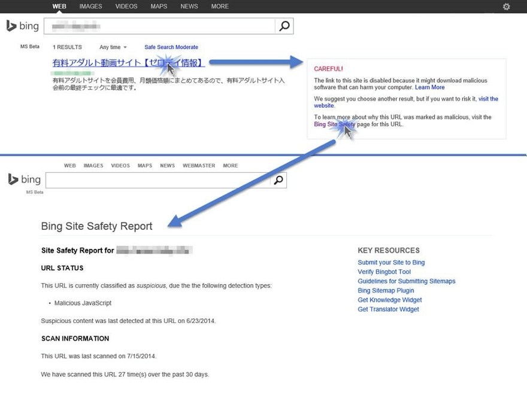The height and width of the screenshot is (402, 527).
Task: Click the search icon on the Site Safety page
Action: tap(277, 179)
